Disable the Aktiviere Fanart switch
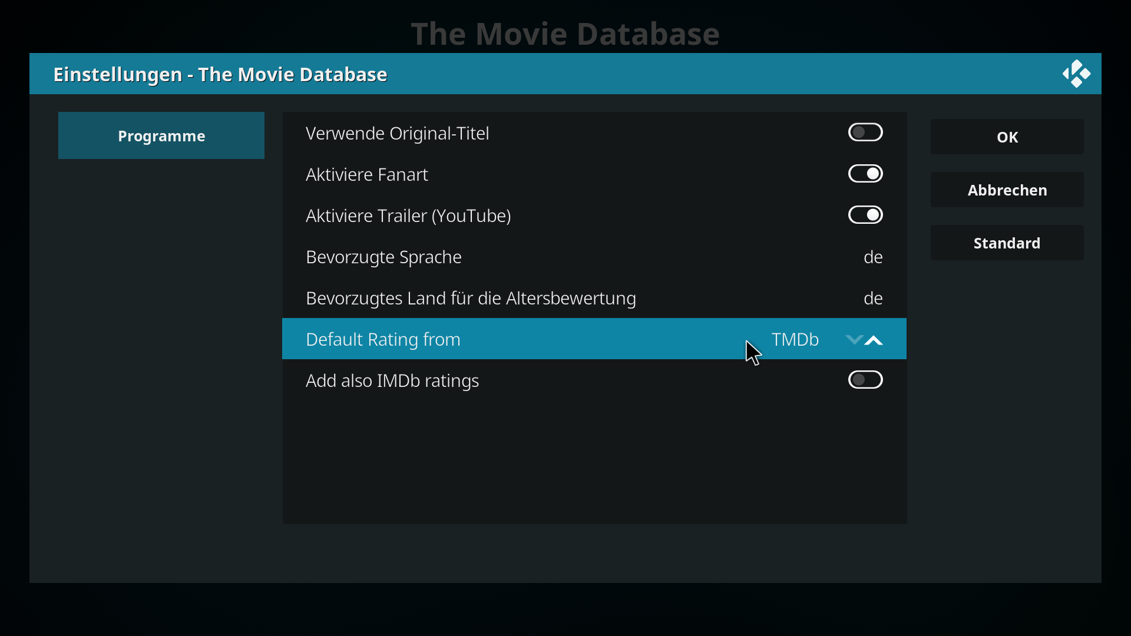This screenshot has width=1131, height=636. click(x=865, y=174)
